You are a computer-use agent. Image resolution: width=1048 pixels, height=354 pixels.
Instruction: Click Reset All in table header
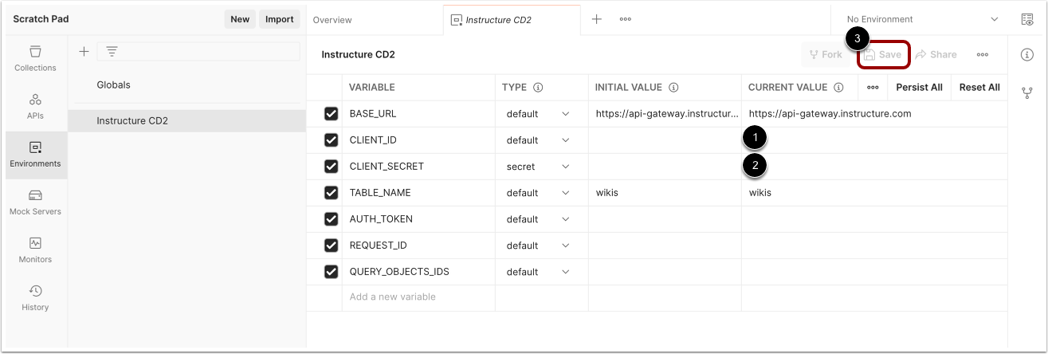coord(979,88)
